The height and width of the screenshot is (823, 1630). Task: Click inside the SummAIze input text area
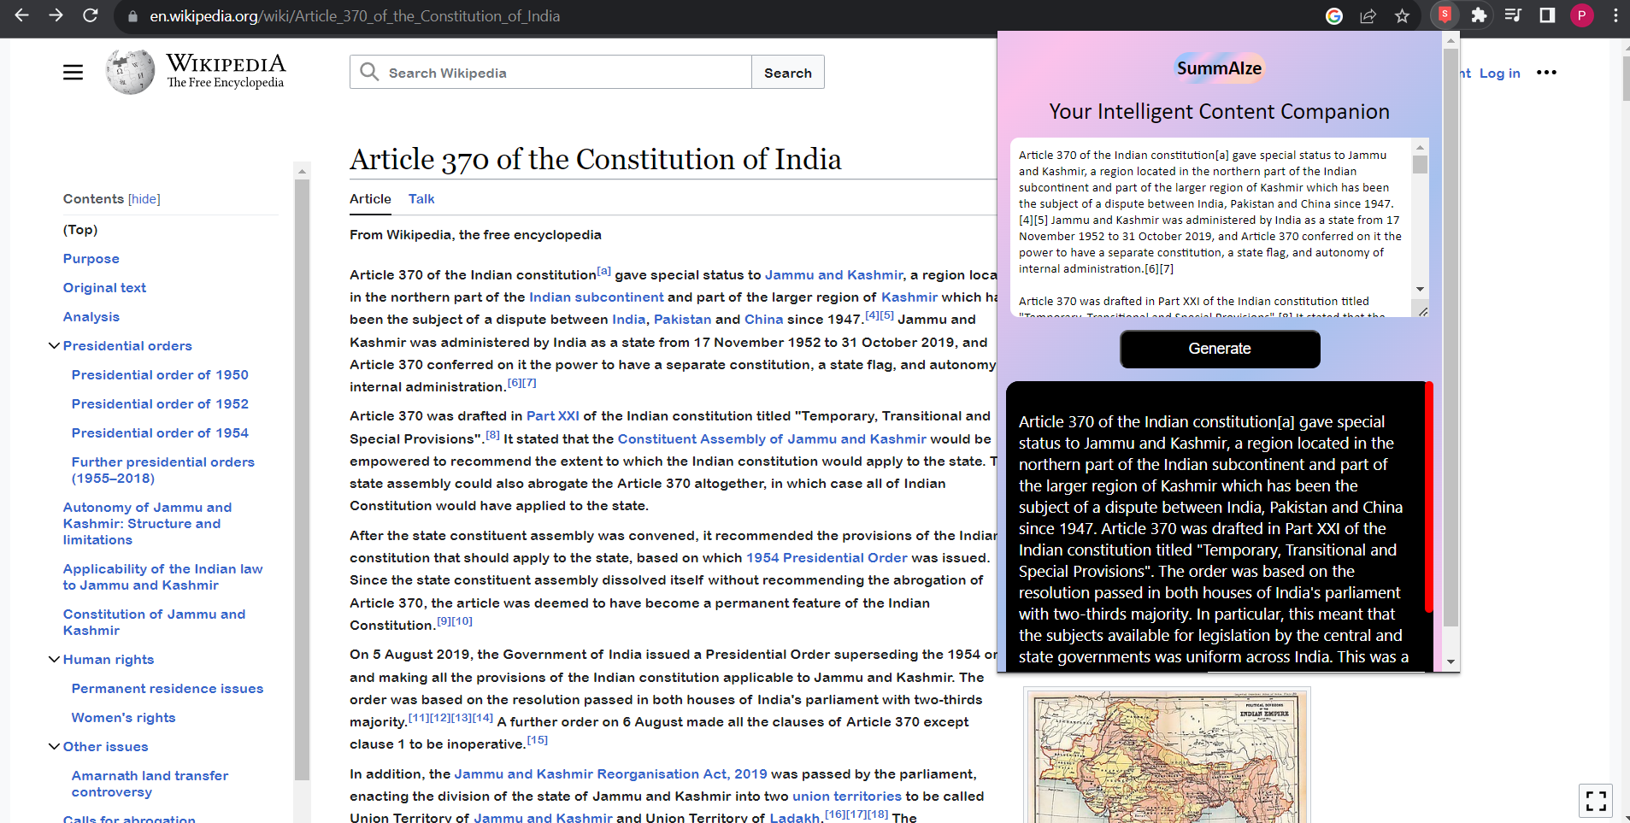coord(1210,227)
